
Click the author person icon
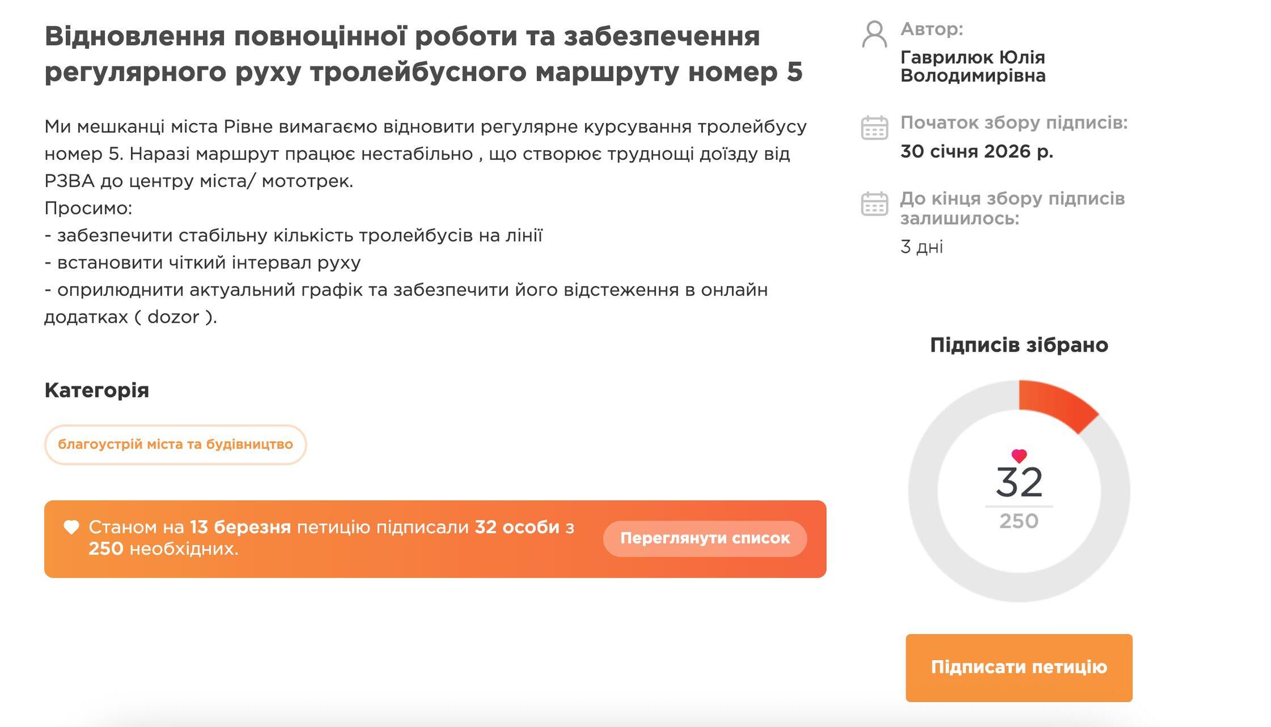(x=874, y=34)
